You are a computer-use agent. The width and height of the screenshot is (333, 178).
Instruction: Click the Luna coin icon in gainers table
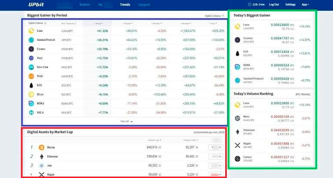point(31,31)
